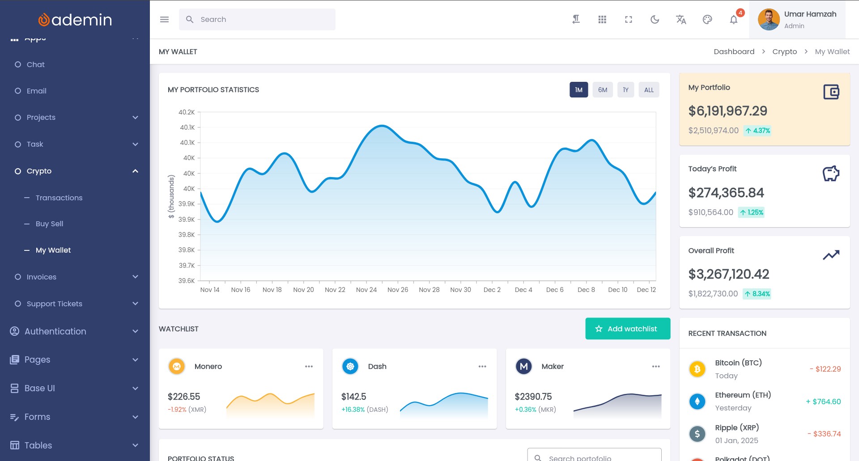859x461 pixels.
Task: Open the apps grid icon
Action: pos(602,20)
